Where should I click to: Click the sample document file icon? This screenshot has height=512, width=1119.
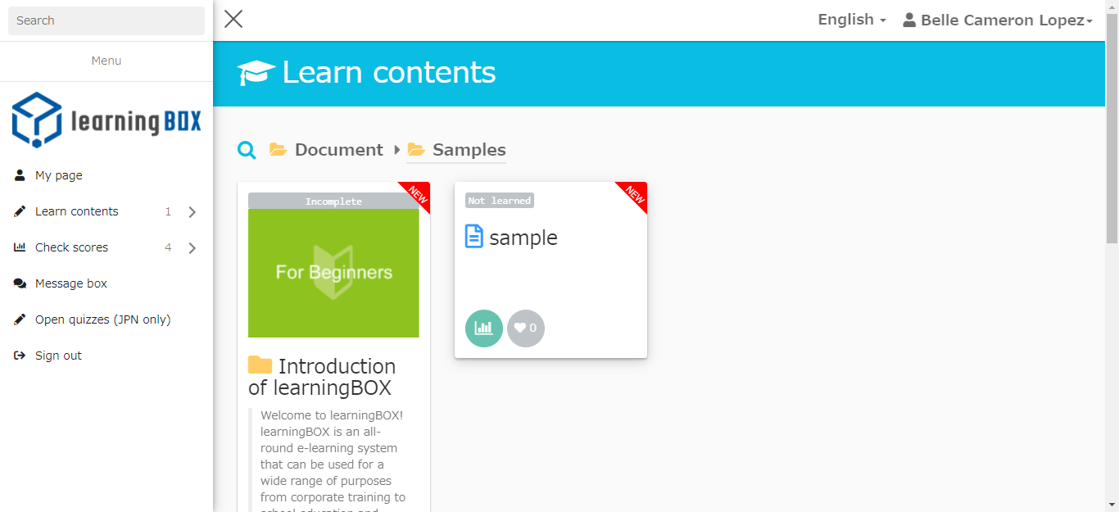click(x=474, y=237)
